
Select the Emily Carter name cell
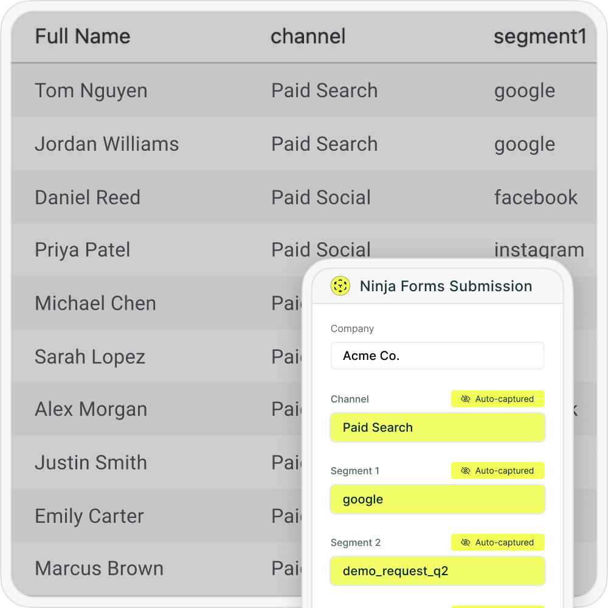point(89,516)
